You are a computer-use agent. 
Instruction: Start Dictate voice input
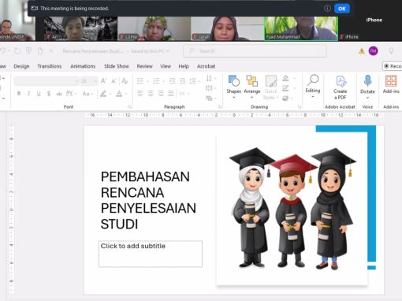pos(367,84)
